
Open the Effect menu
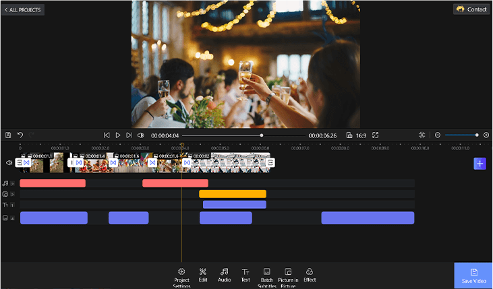310,275
